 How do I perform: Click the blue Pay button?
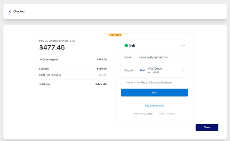pos(154,93)
